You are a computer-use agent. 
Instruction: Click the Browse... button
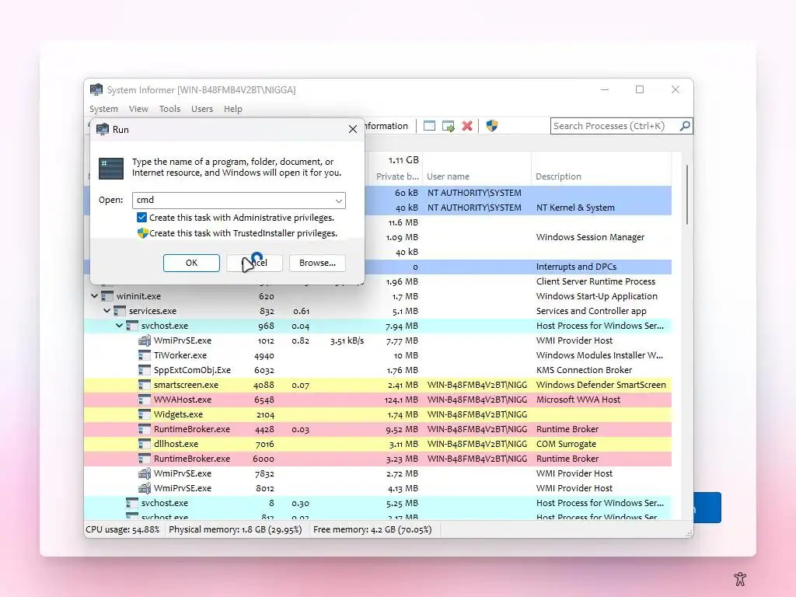(x=317, y=263)
